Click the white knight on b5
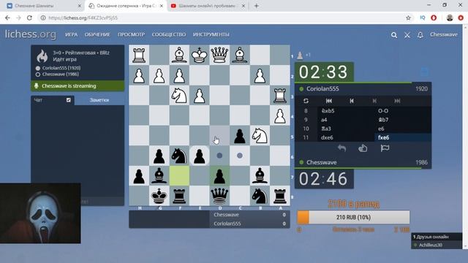468x263 pixels. 260,136
